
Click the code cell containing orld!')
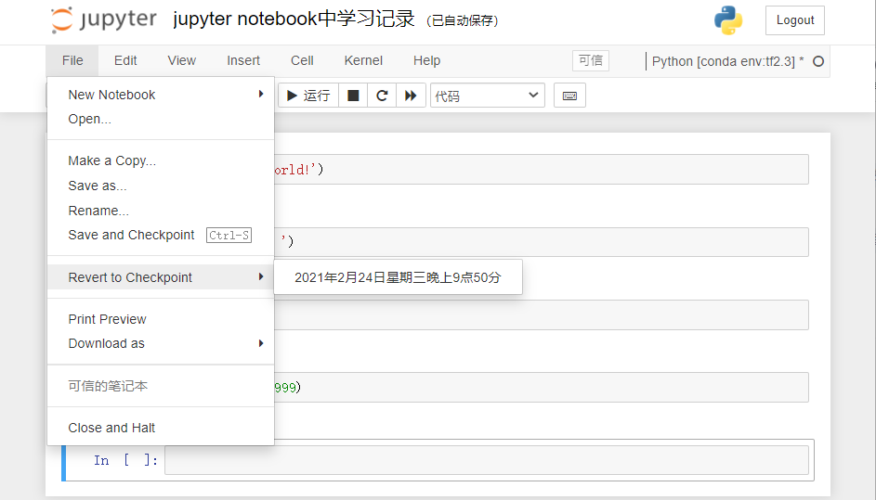pos(541,170)
